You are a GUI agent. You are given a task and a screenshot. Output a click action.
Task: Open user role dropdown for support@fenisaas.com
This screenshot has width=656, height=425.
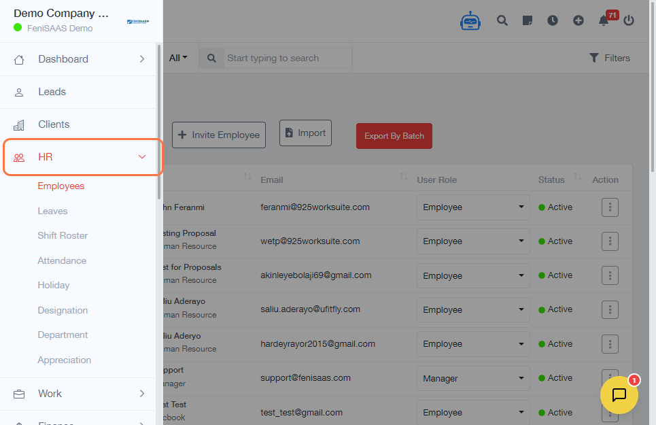pyautogui.click(x=473, y=378)
